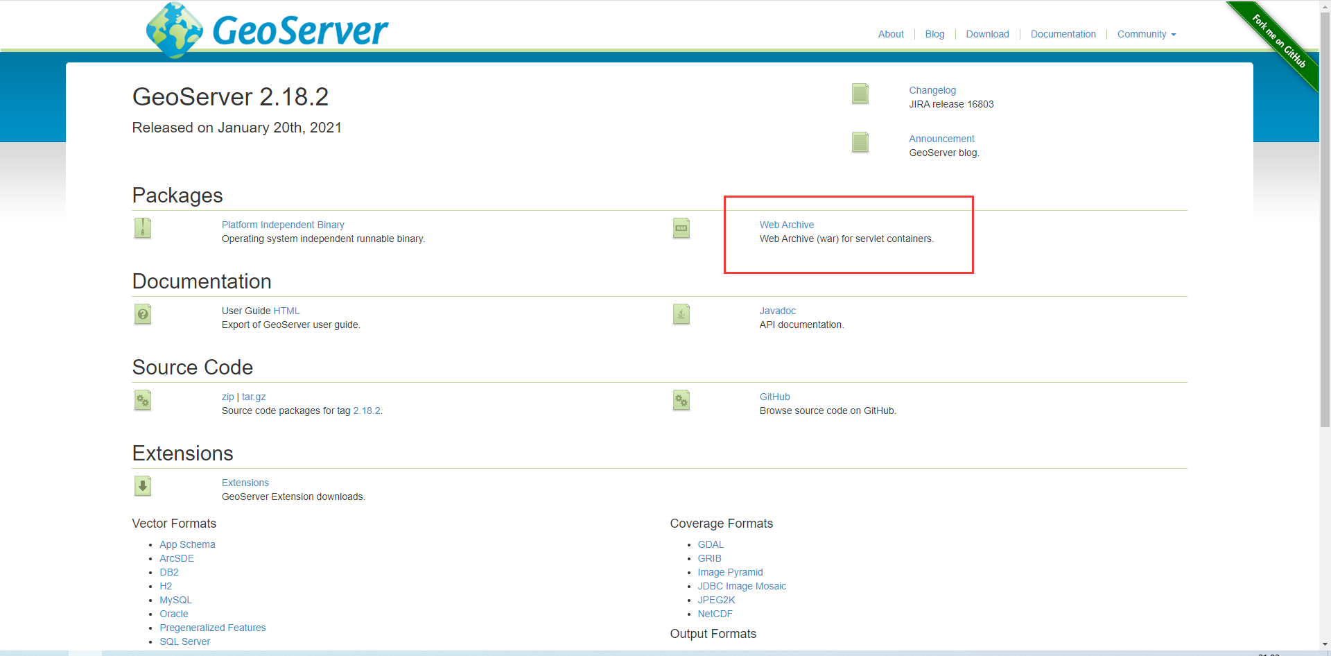Image resolution: width=1331 pixels, height=656 pixels.
Task: Select the JPEG2K coverage format
Action: (716, 600)
